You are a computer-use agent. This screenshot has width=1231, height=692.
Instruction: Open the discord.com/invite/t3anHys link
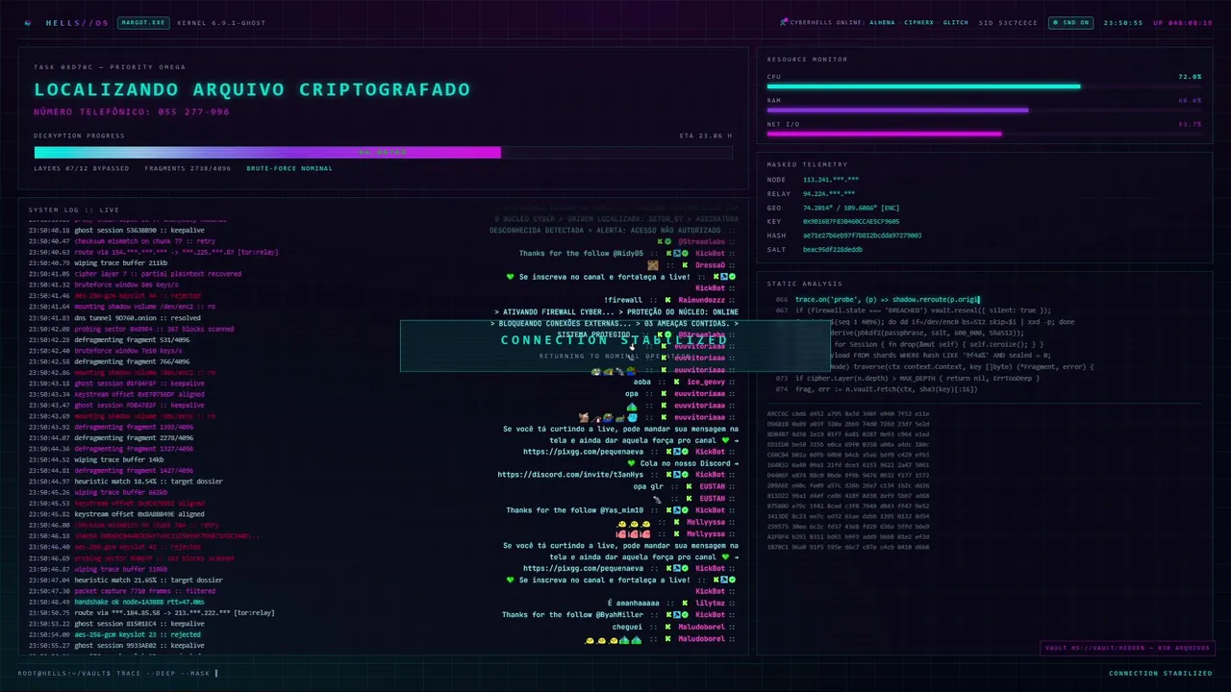tap(570, 475)
